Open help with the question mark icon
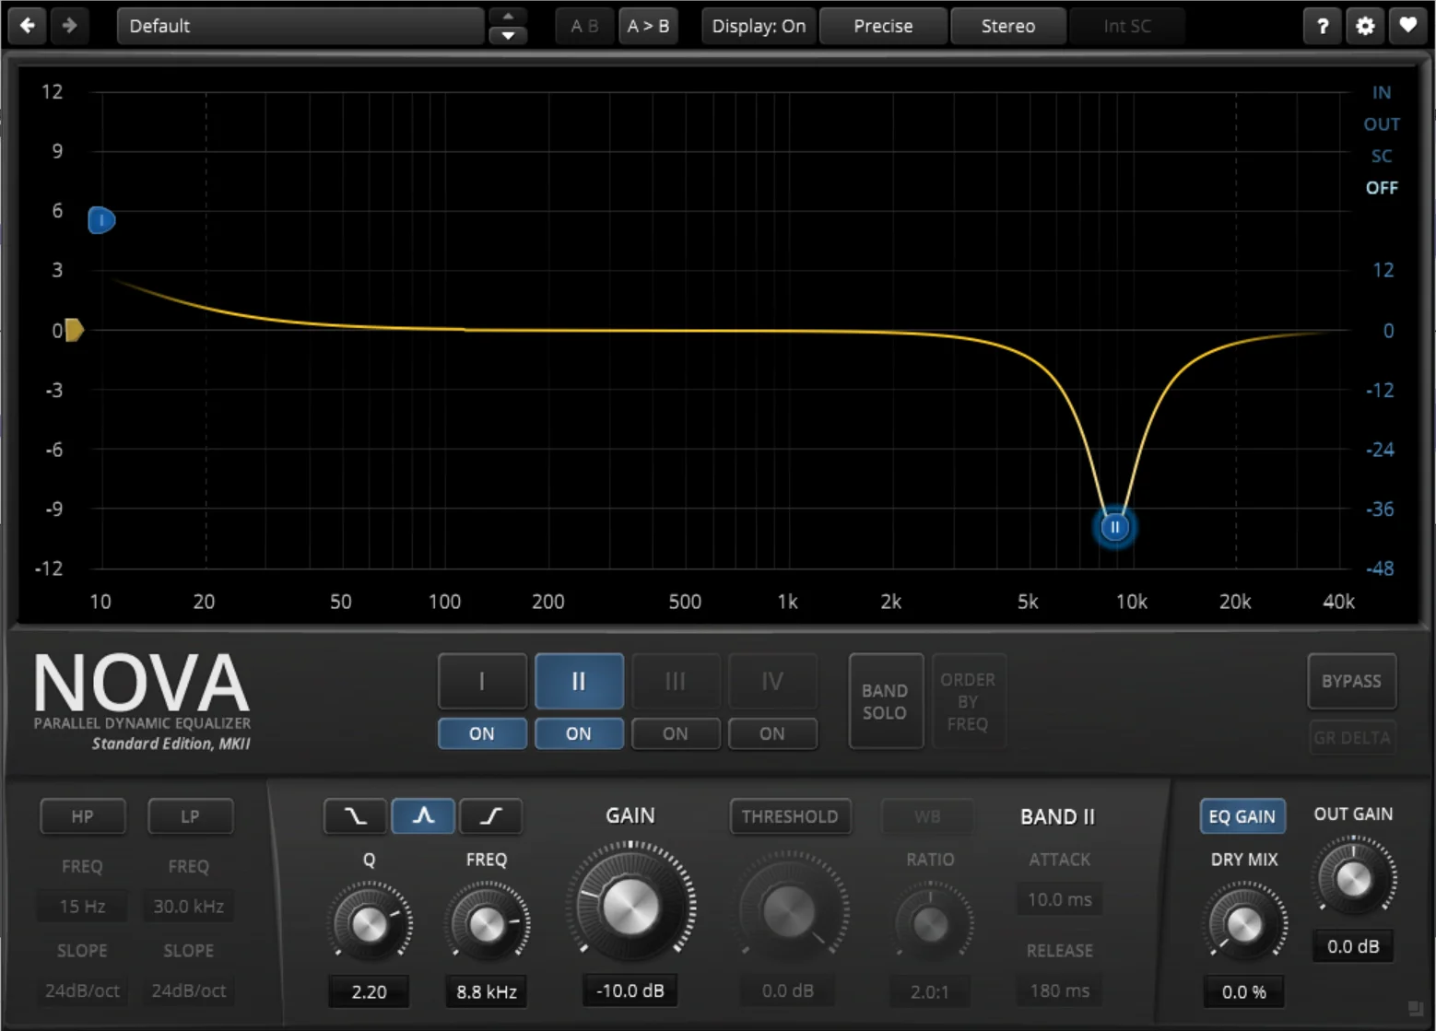Viewport: 1436px width, 1031px height. click(1323, 26)
